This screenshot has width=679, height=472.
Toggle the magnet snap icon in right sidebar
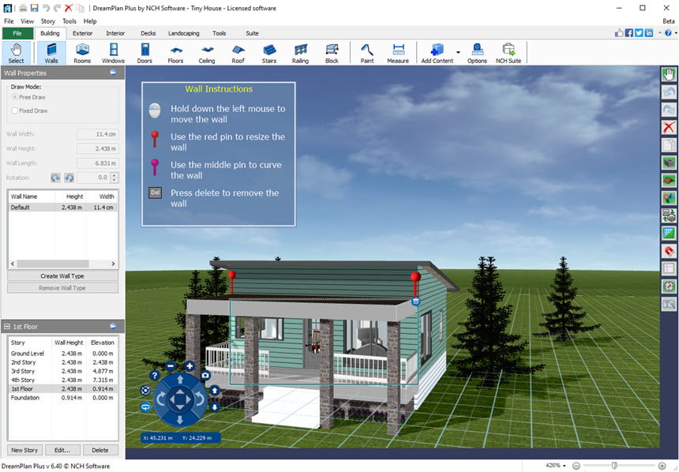tap(669, 251)
